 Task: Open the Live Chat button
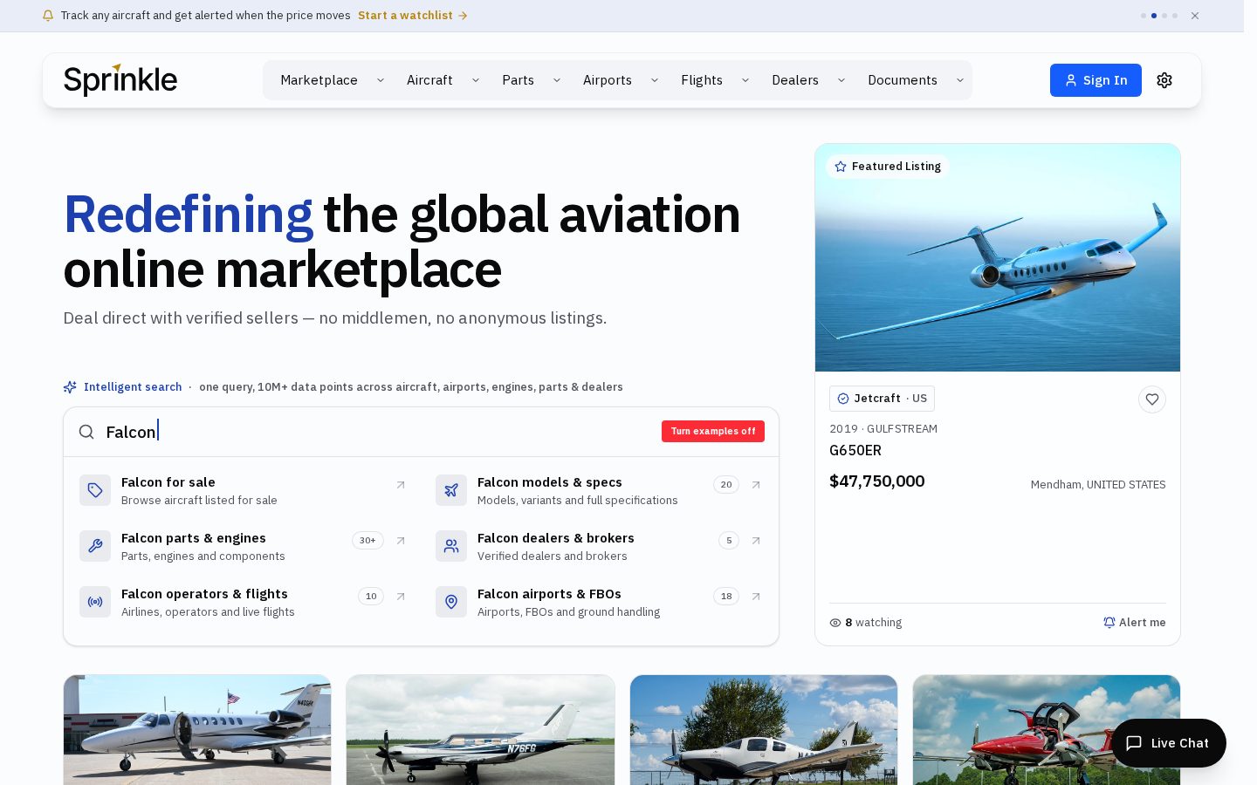(1169, 743)
